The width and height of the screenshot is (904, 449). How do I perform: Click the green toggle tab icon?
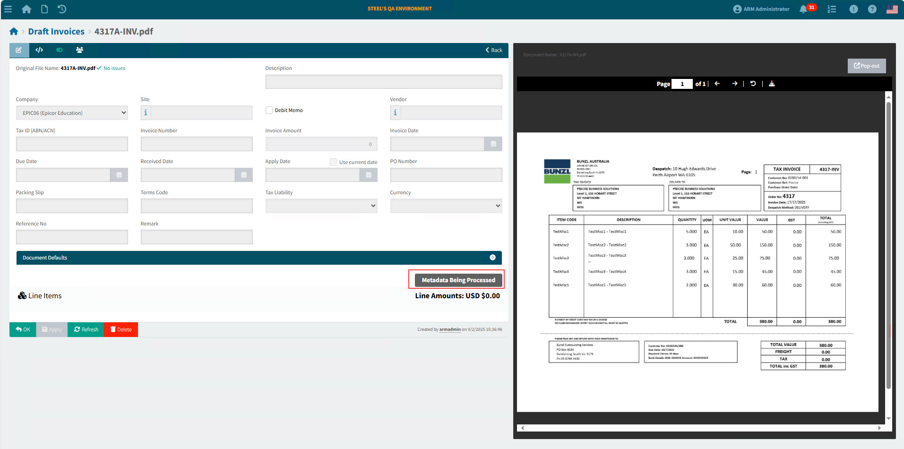point(60,50)
